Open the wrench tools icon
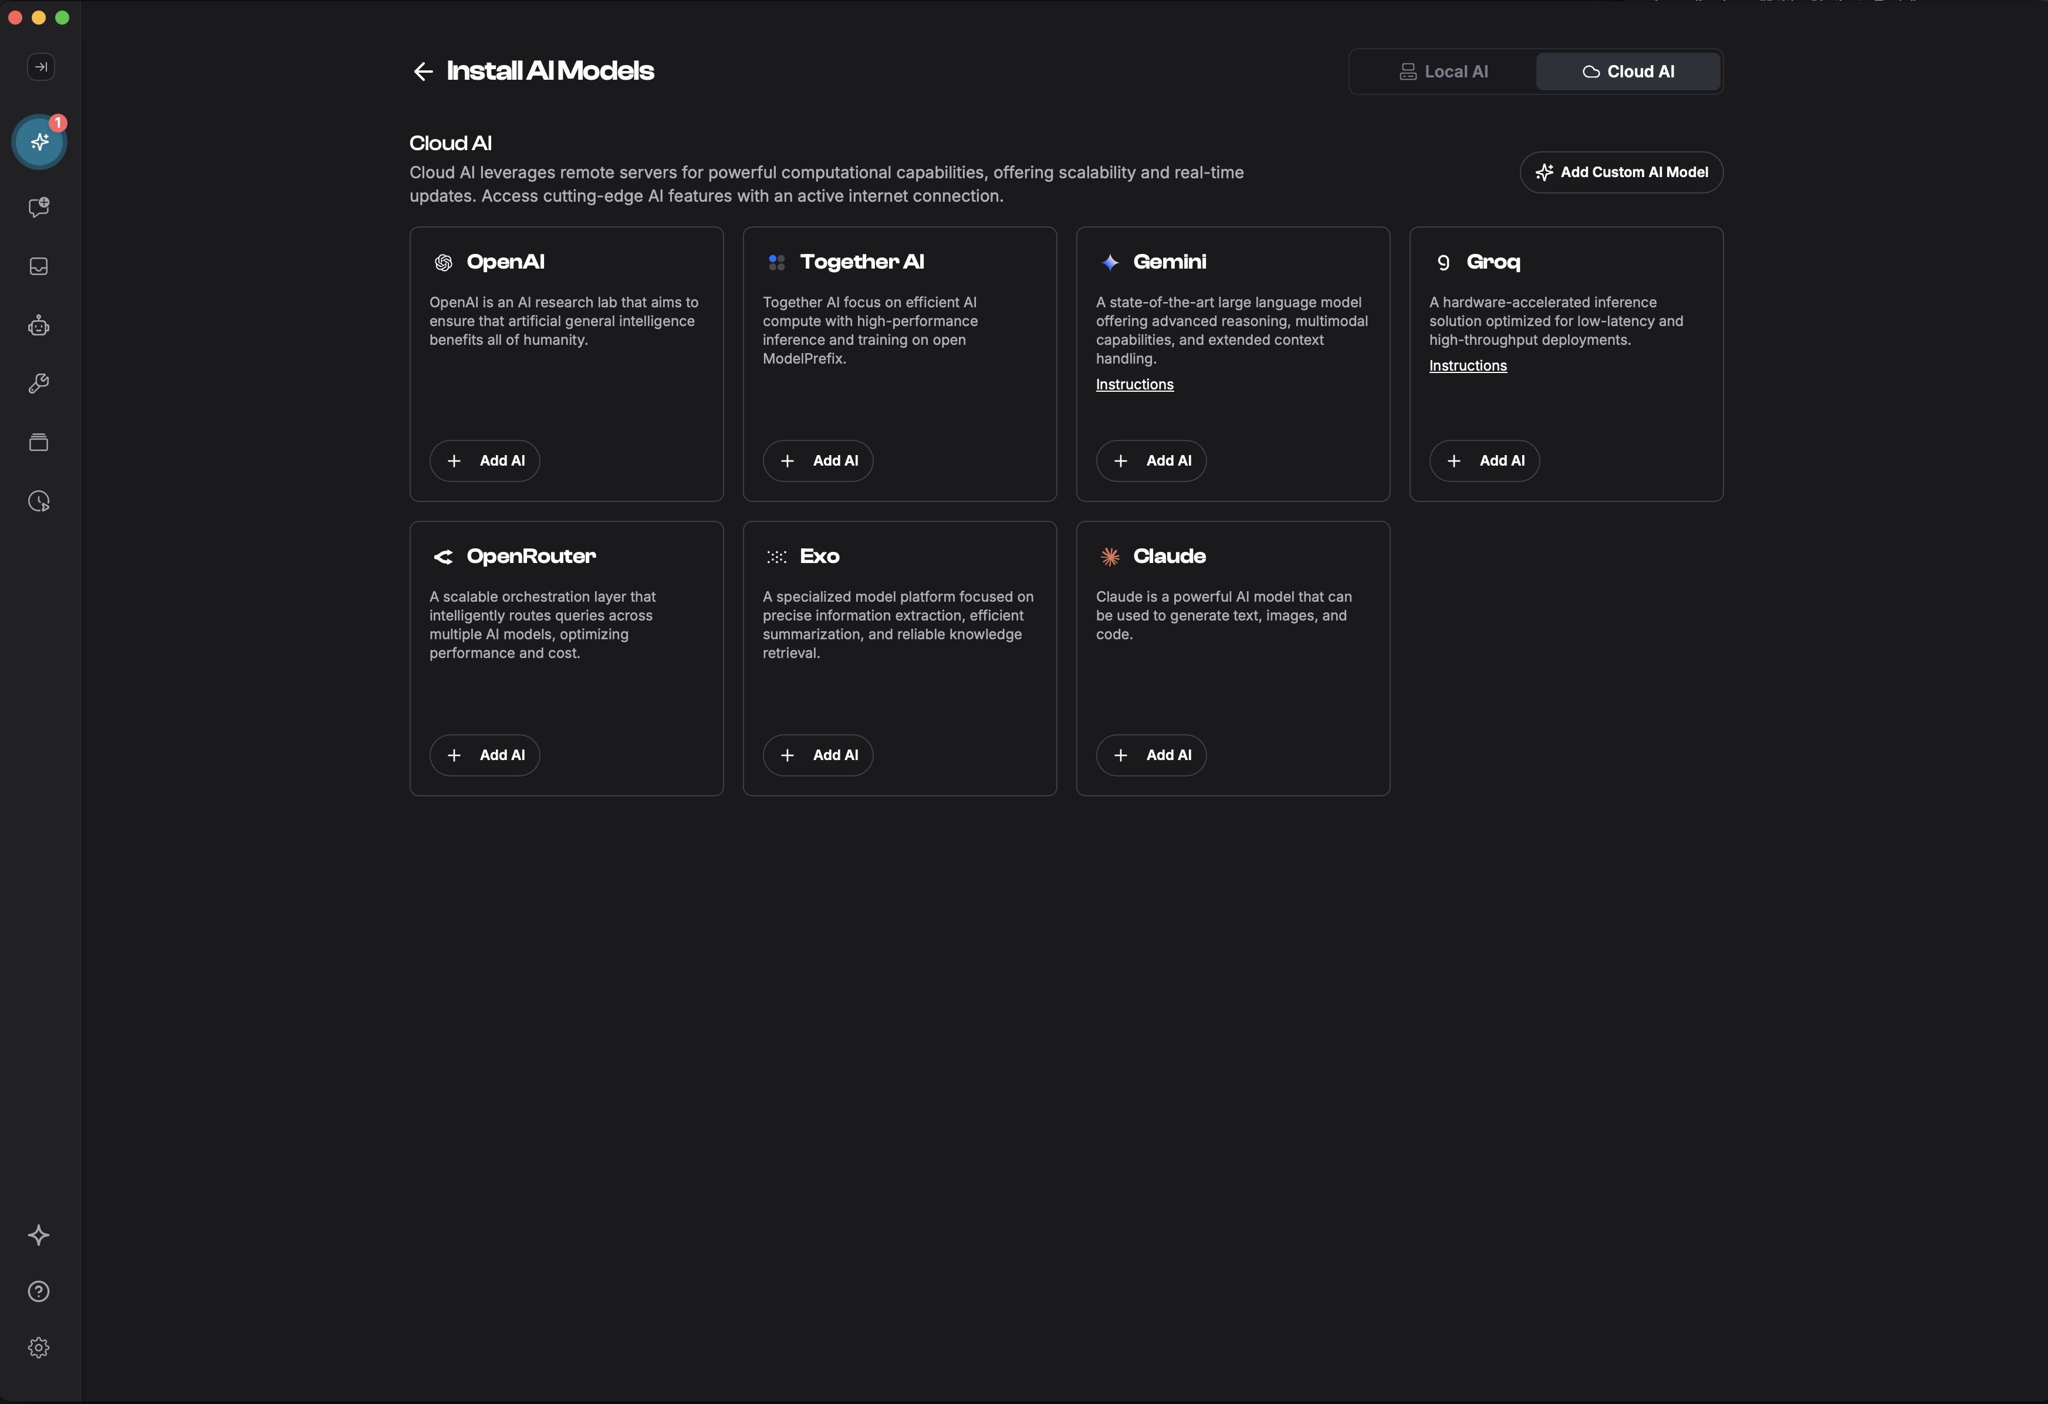This screenshot has width=2048, height=1404. coord(39,384)
